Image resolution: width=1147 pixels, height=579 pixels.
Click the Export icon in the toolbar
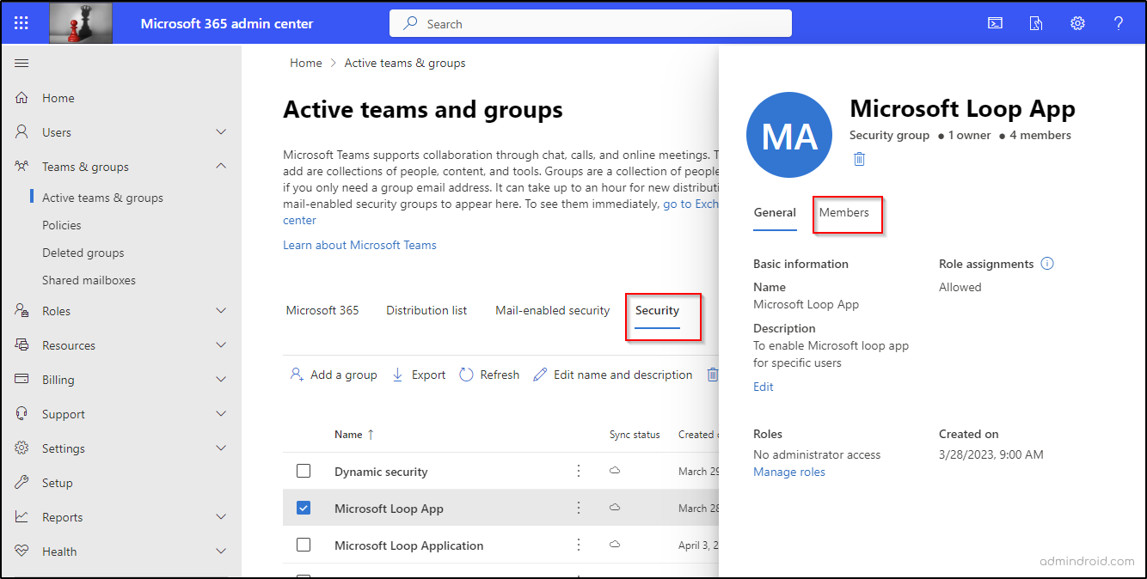(x=418, y=375)
